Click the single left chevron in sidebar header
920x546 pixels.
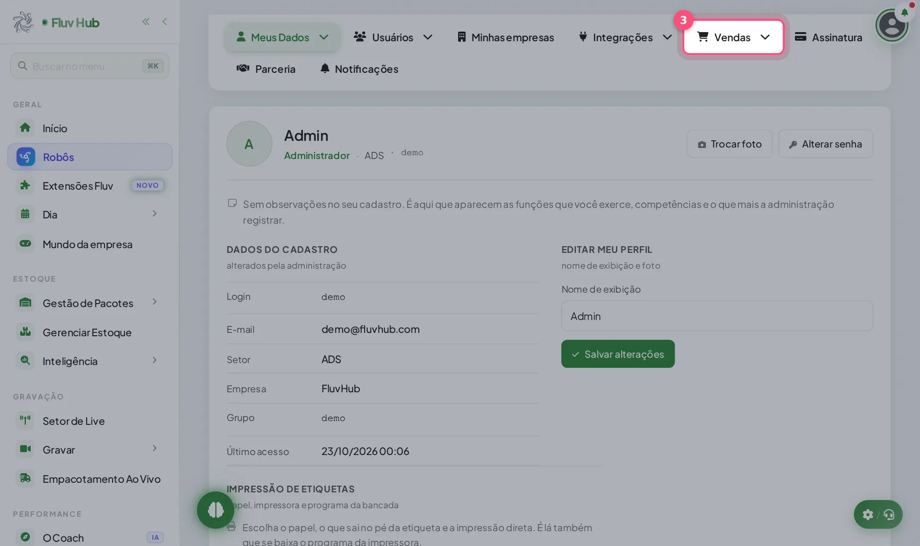click(x=164, y=22)
